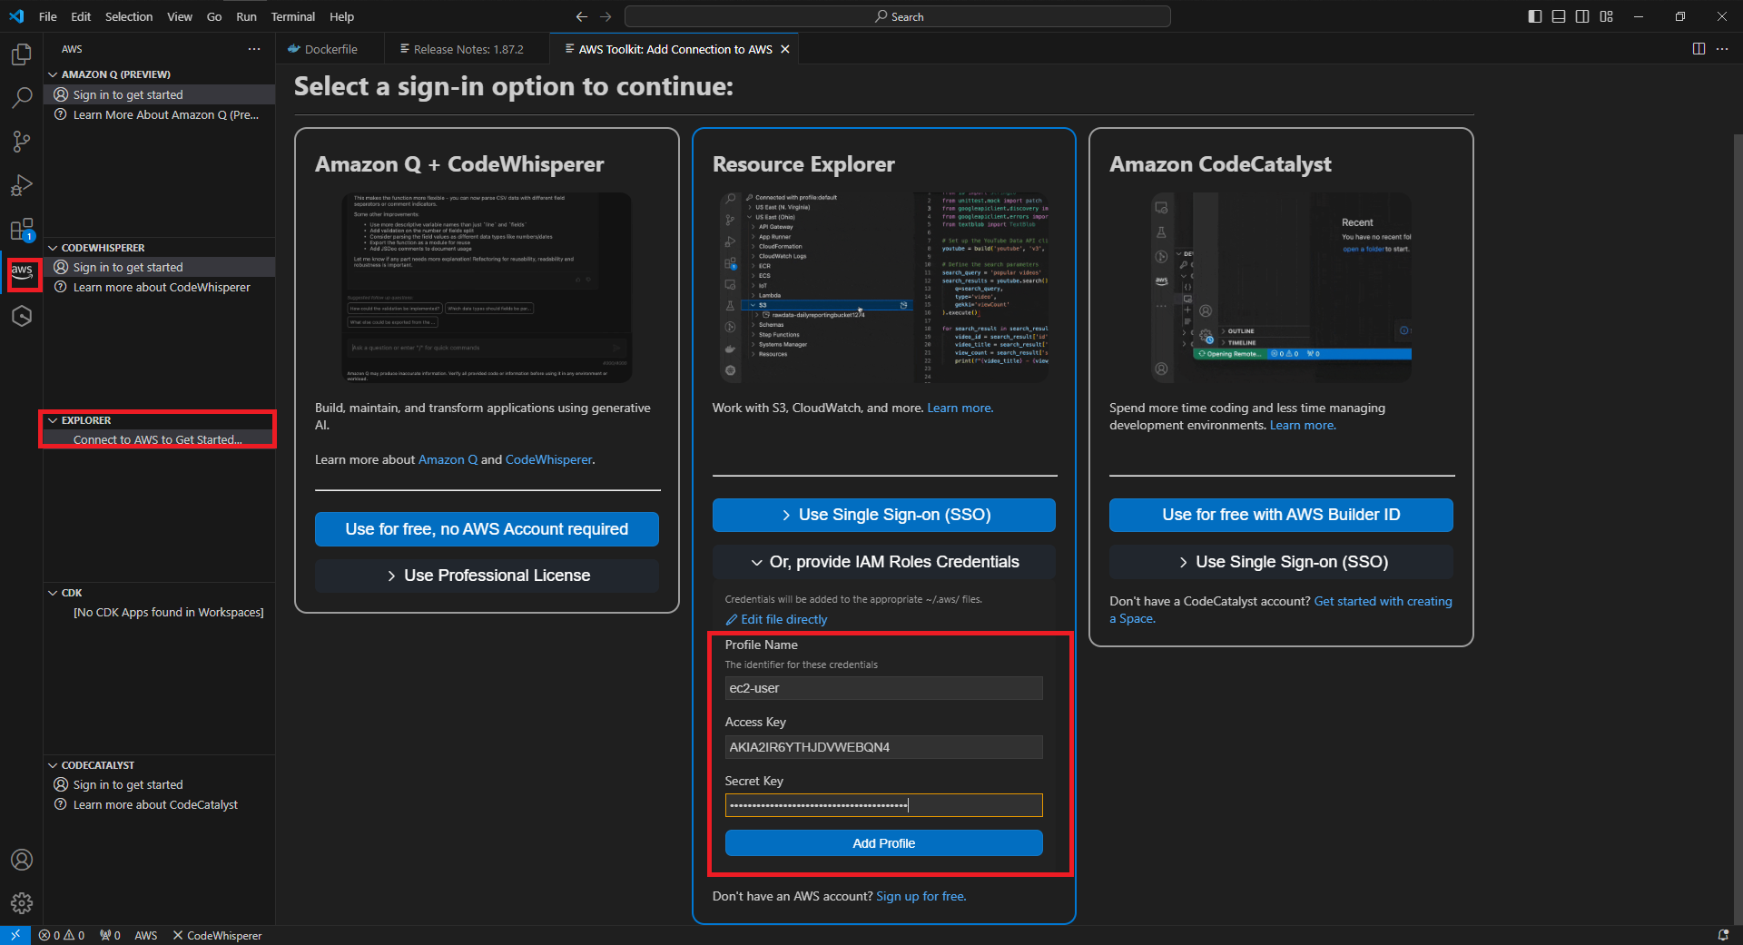Viewport: 1743px width, 945px height.
Task: Click Sign in to get started under Amazon Q
Action: [160, 94]
